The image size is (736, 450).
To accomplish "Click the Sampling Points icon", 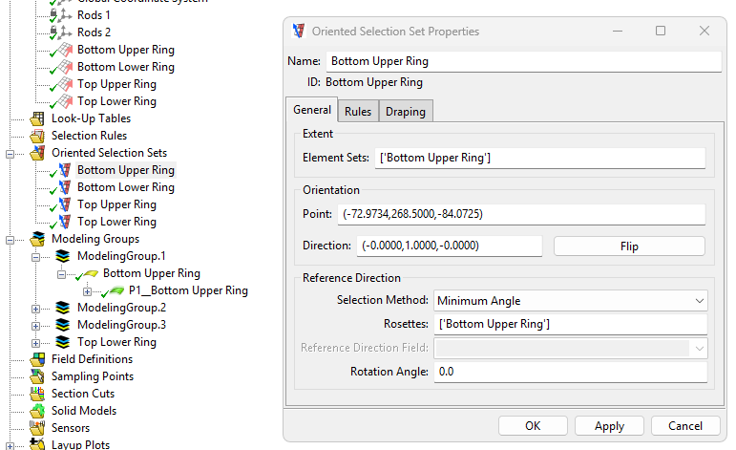I will tap(38, 376).
